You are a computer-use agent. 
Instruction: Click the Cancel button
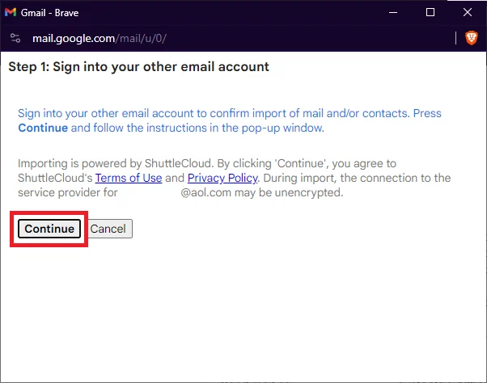tap(108, 229)
